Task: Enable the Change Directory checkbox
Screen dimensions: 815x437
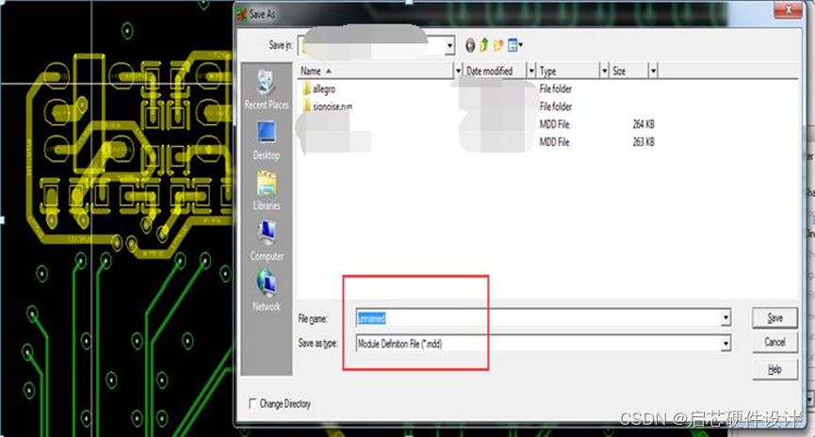Action: click(x=253, y=403)
